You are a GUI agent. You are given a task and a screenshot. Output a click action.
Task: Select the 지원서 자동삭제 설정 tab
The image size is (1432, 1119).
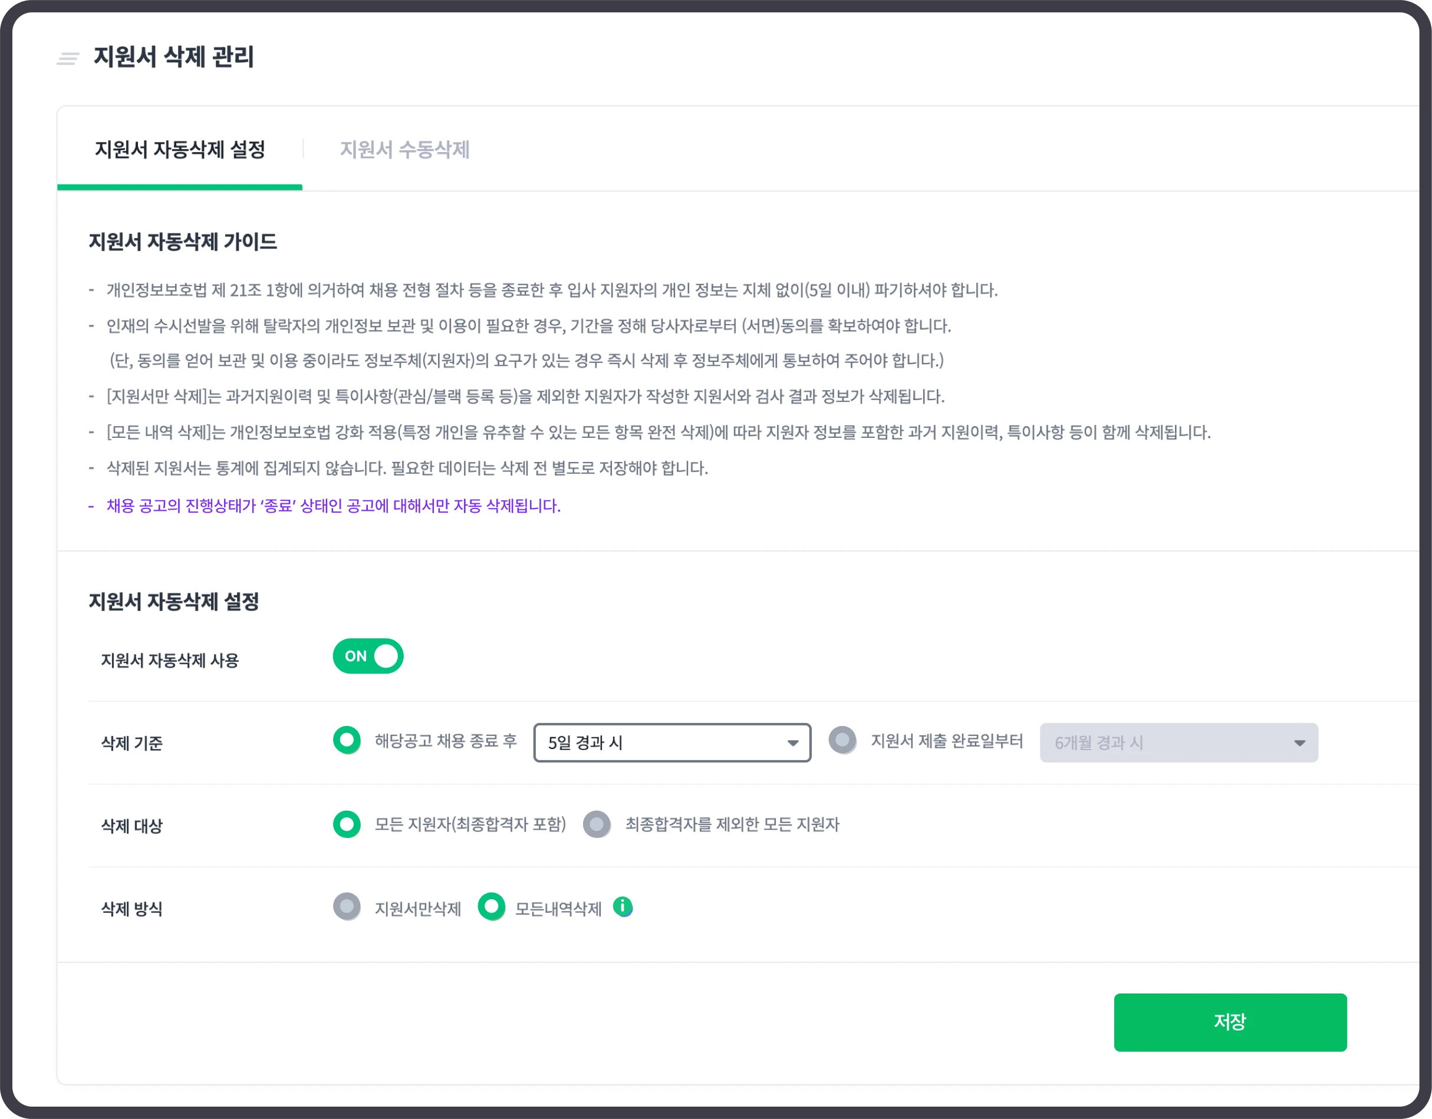coord(180,150)
